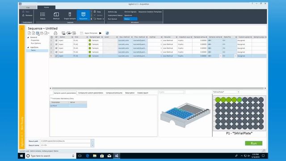Open the Activity Log window
Viewport: 286px width, 161px height.
point(112,12)
